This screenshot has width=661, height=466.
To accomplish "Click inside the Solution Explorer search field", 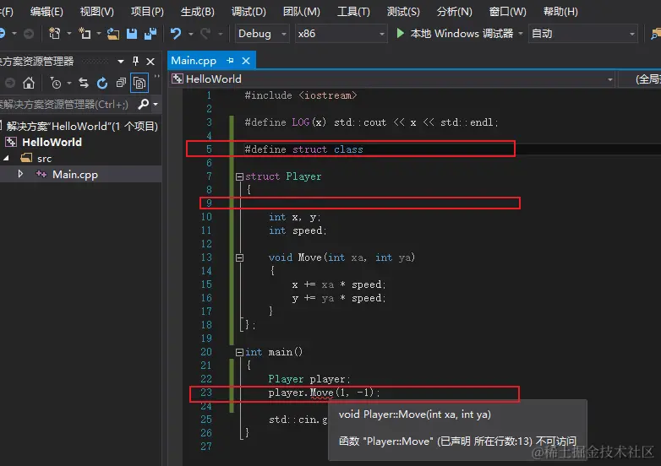I will (x=68, y=104).
